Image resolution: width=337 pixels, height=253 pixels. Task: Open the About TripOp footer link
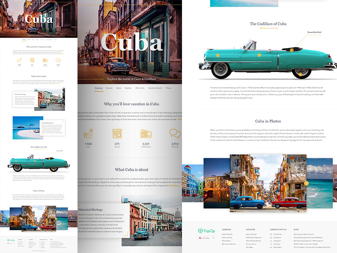[x=227, y=234]
